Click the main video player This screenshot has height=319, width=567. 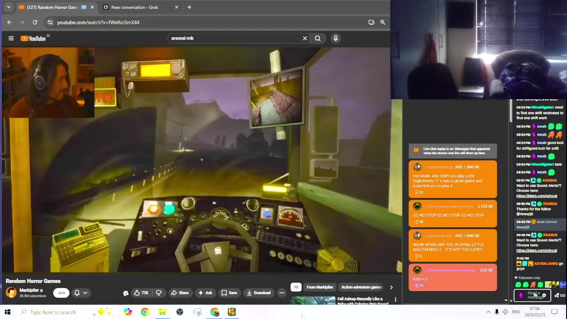202,159
